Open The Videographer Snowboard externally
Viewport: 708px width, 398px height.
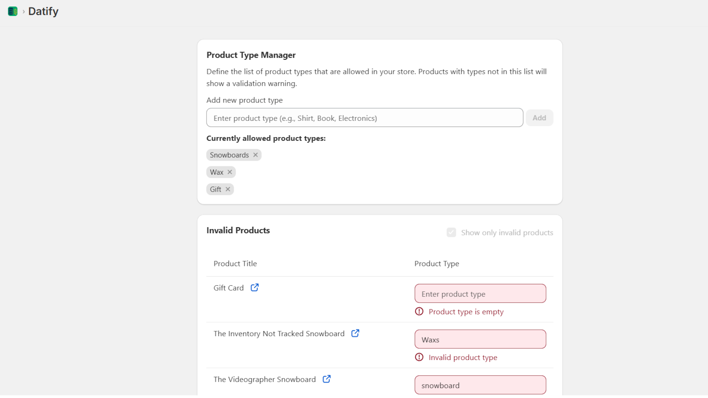[327, 379]
